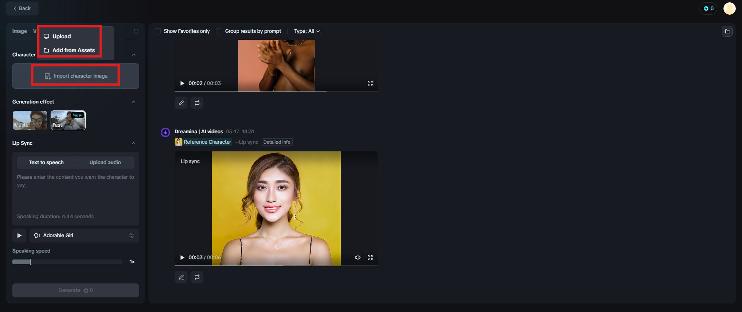Collapse the Character section

click(x=134, y=55)
